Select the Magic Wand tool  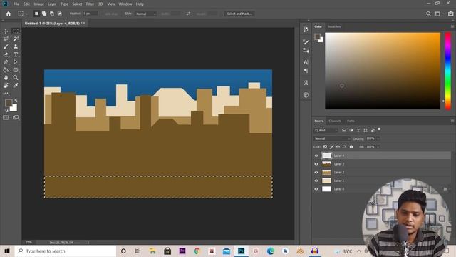(16, 39)
